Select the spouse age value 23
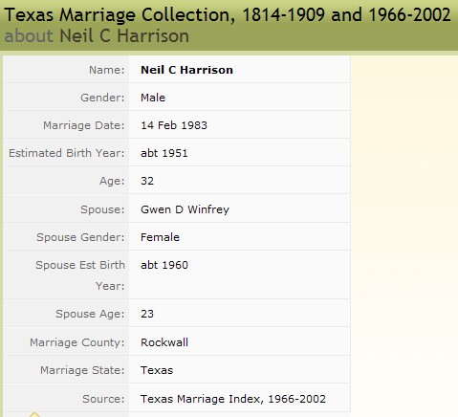Screen dimensions: 458x417 (x=147, y=314)
